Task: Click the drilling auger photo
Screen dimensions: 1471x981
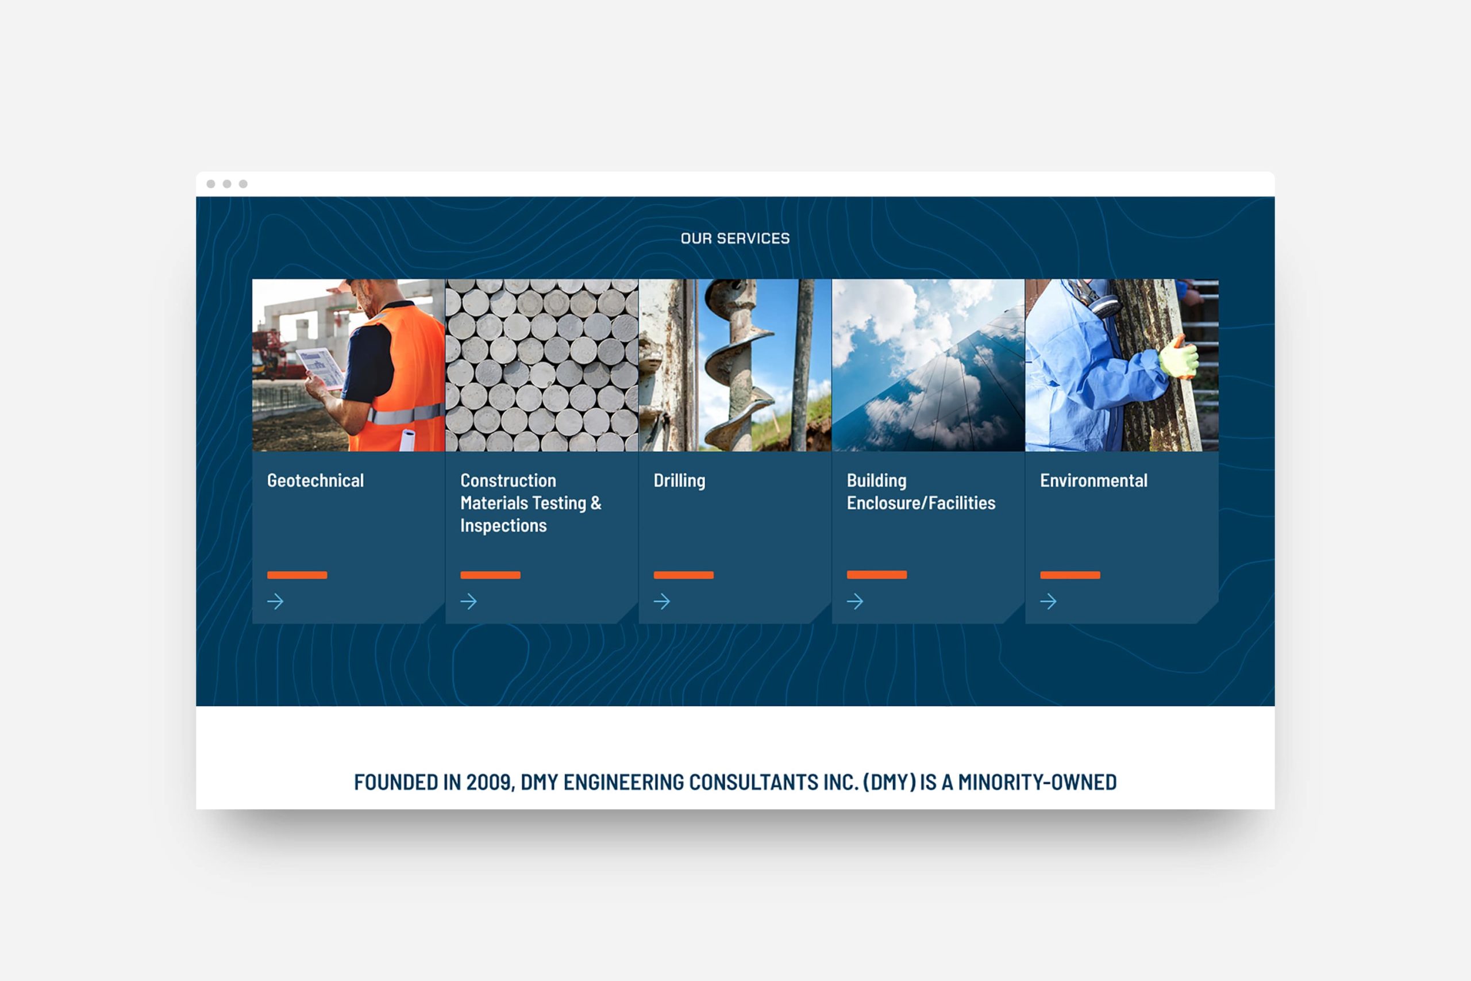Action: point(735,366)
